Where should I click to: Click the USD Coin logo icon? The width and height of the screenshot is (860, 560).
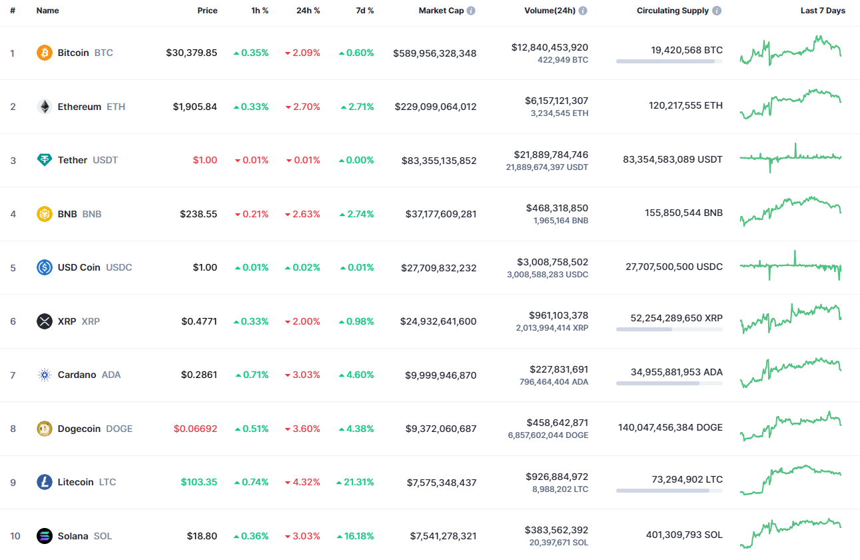pyautogui.click(x=44, y=267)
